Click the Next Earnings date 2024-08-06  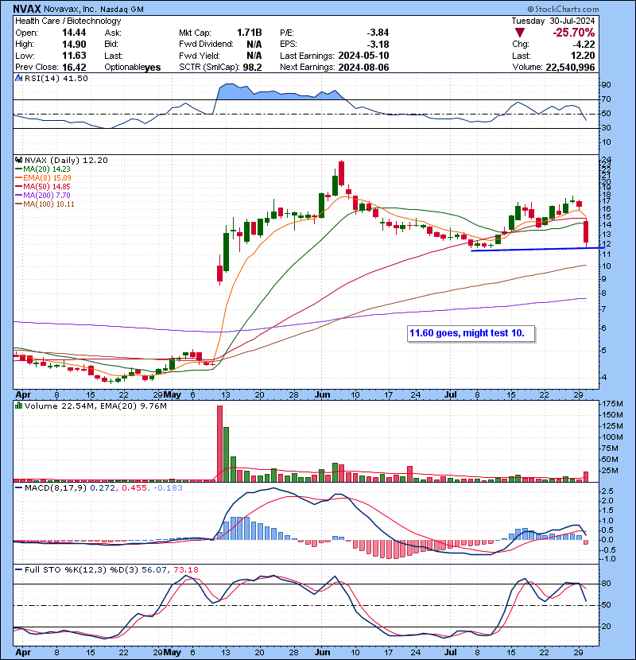coord(363,68)
